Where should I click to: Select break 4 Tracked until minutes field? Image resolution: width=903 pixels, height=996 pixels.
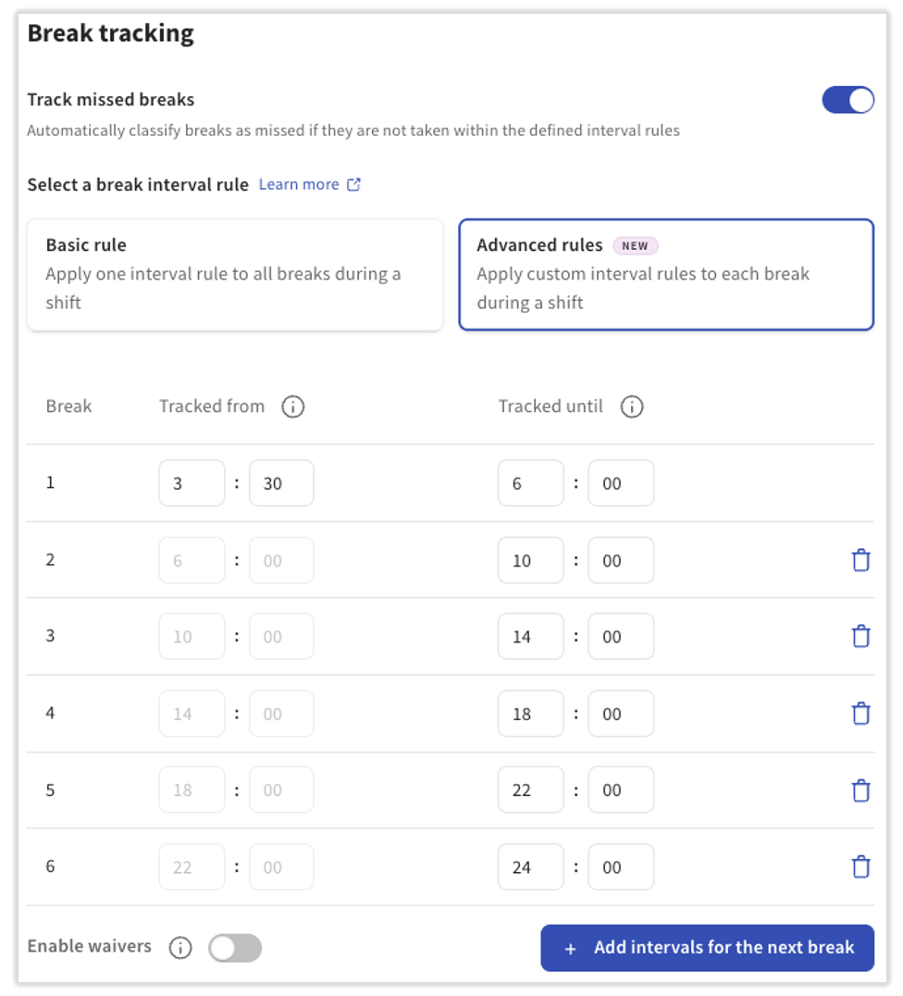pyautogui.click(x=621, y=714)
